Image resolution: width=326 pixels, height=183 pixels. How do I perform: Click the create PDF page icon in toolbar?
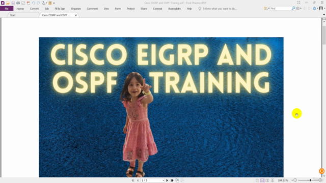tap(29, 3)
